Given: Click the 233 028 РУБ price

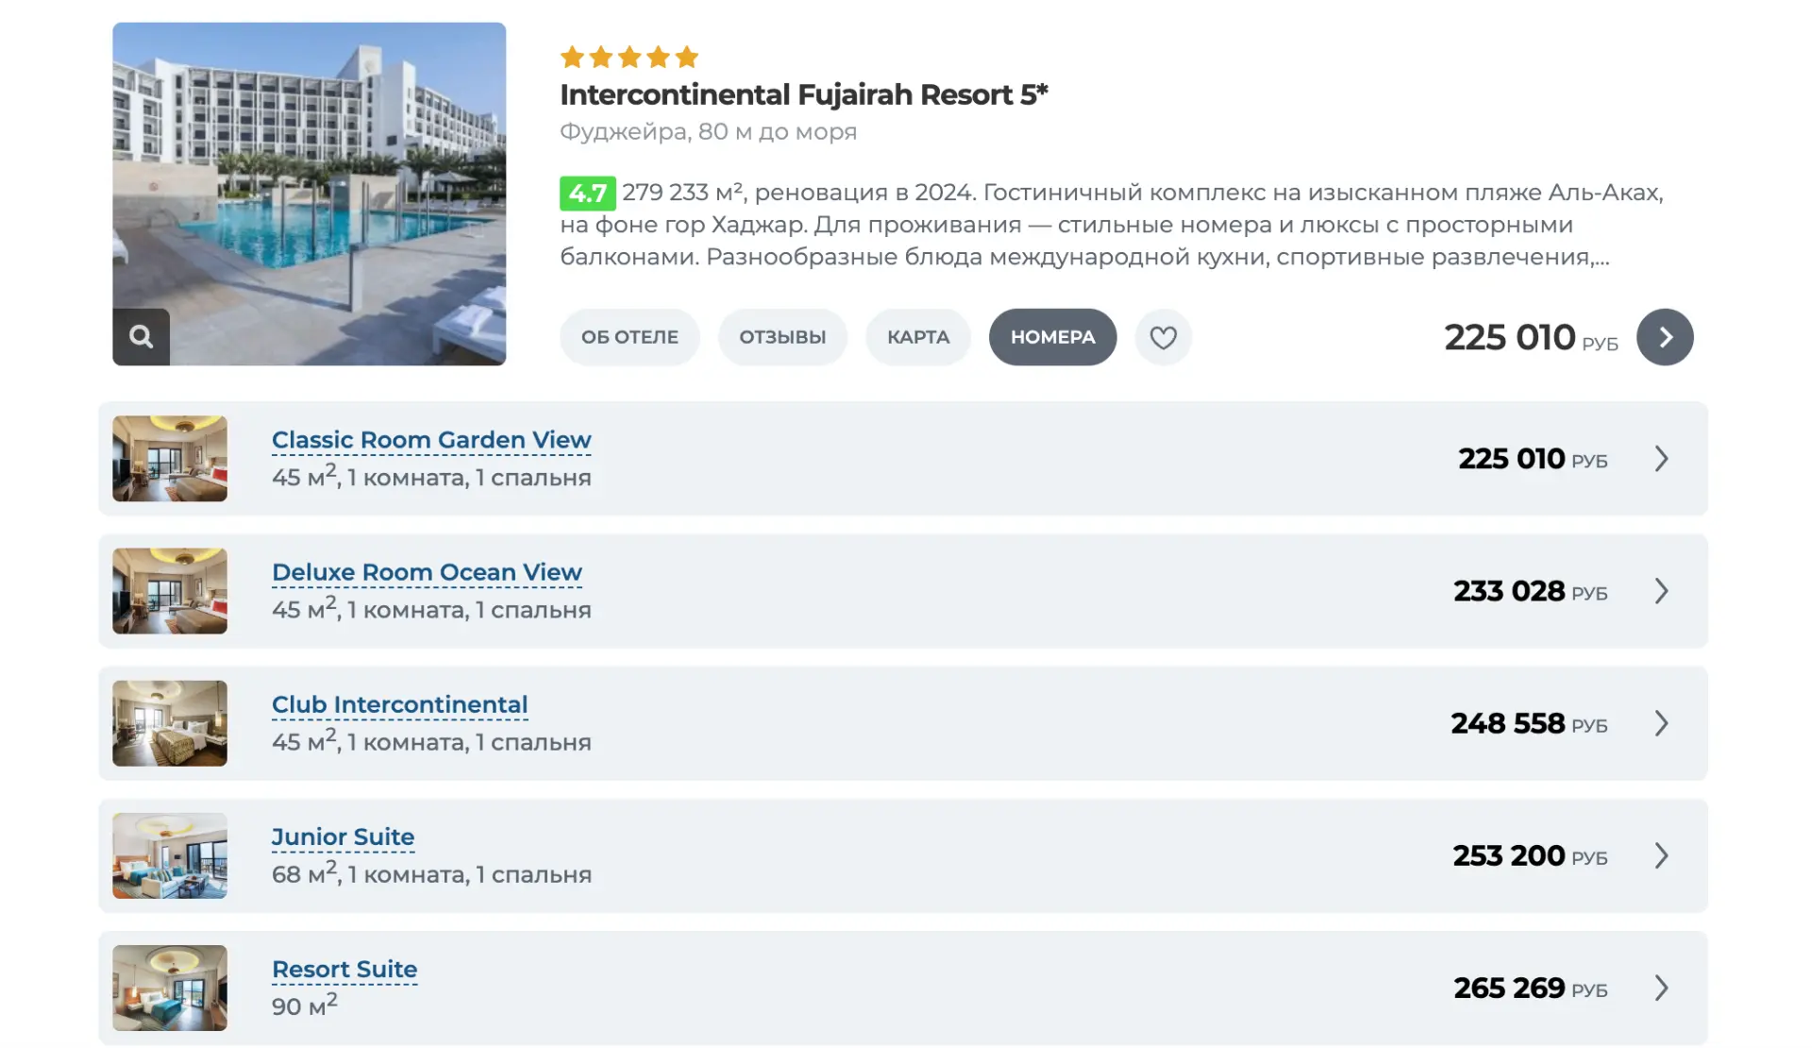Looking at the screenshot, I should [x=1530, y=591].
